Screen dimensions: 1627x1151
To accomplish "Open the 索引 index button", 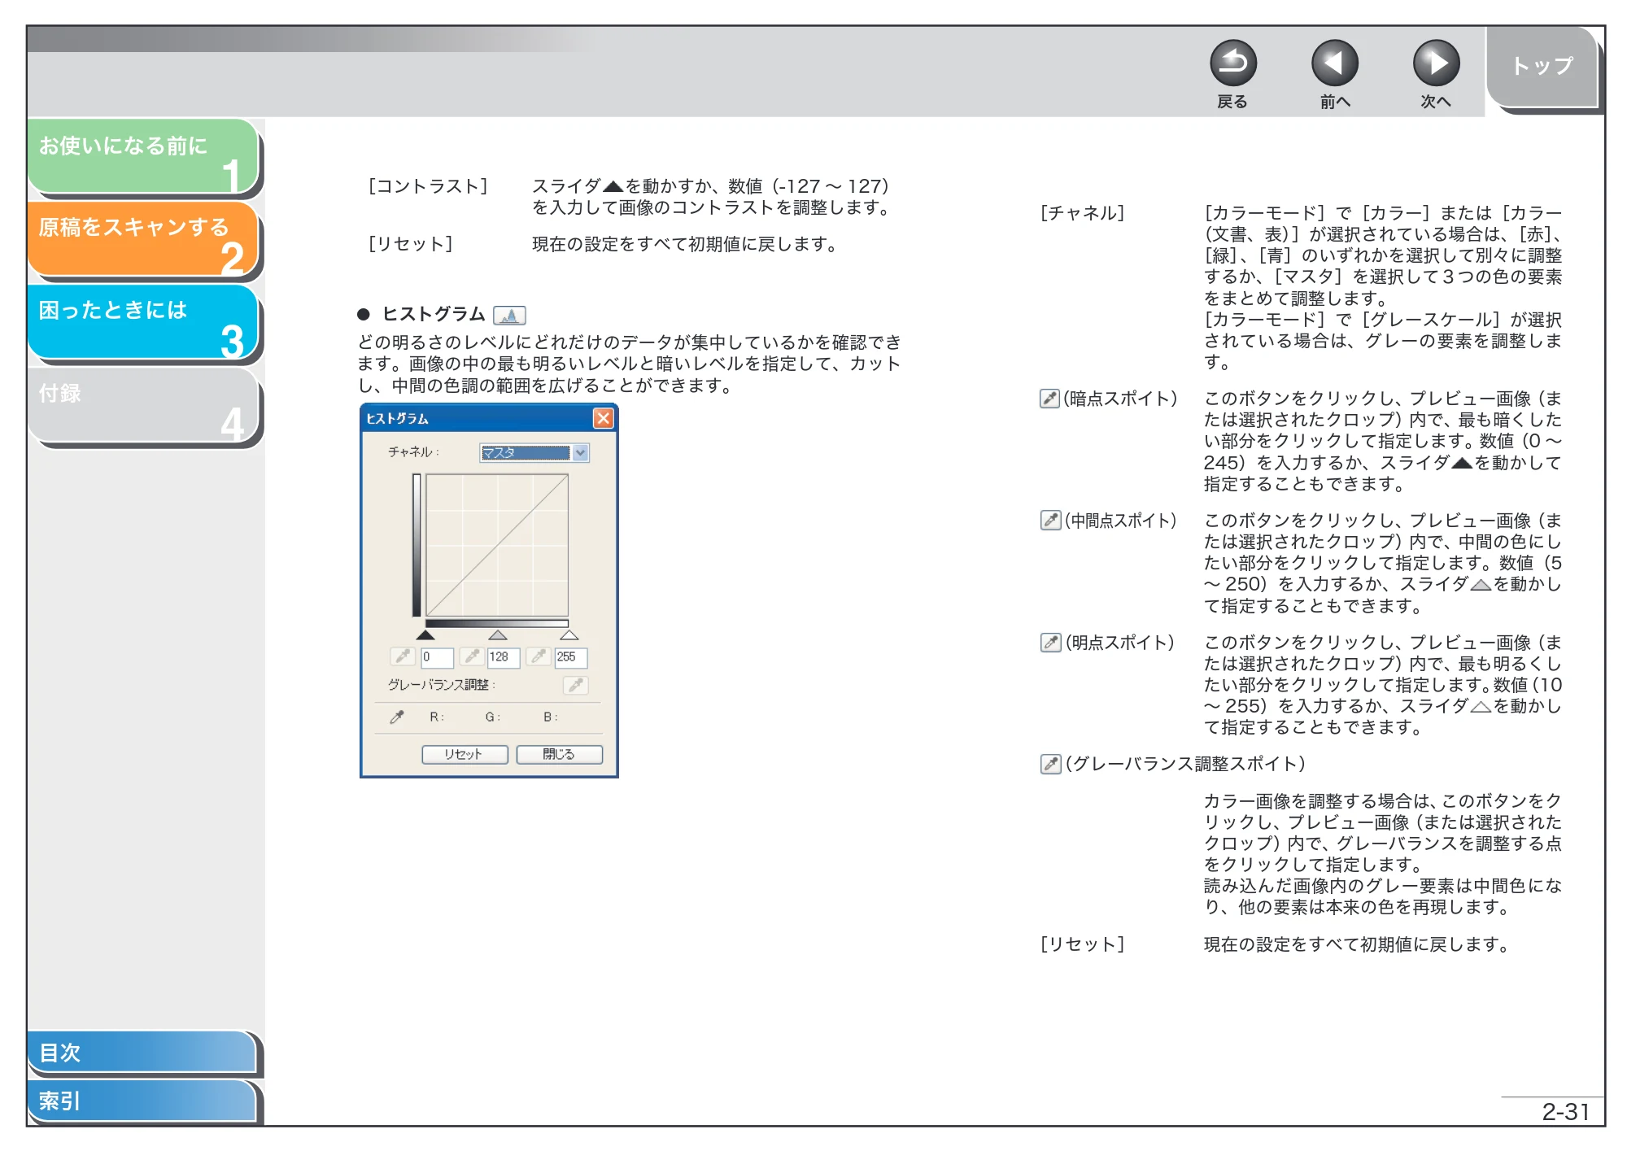I will click(x=142, y=1101).
